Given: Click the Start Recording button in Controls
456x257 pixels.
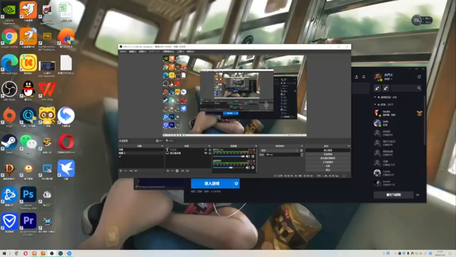Looking at the screenshot, I should point(328,154).
